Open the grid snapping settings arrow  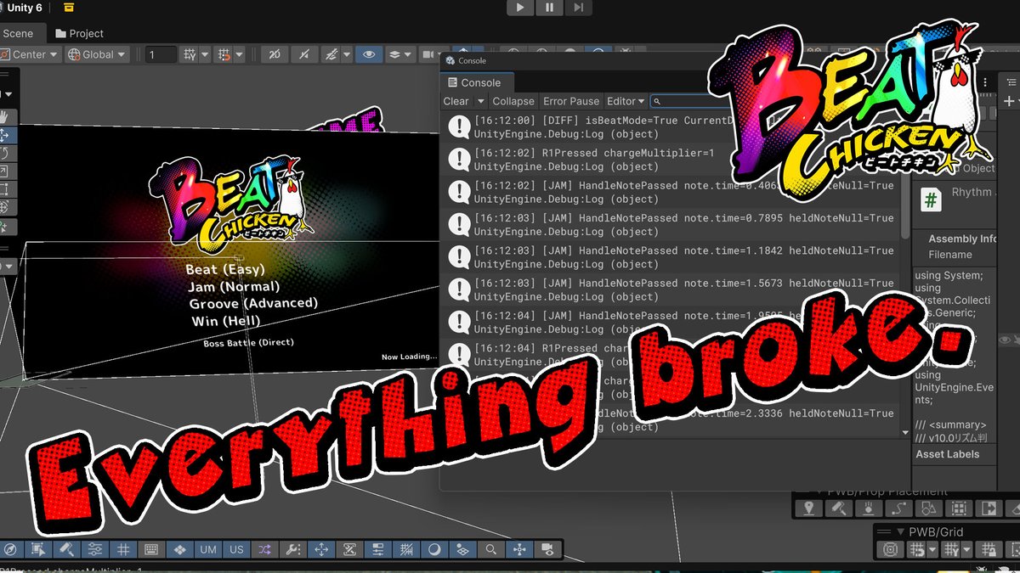pyautogui.click(x=239, y=54)
